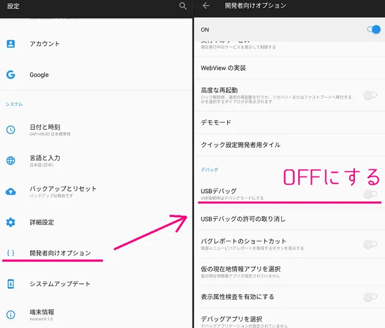Tap the info circle icon for 端末情報
Viewport: 385px width, 328px height.
click(10, 315)
